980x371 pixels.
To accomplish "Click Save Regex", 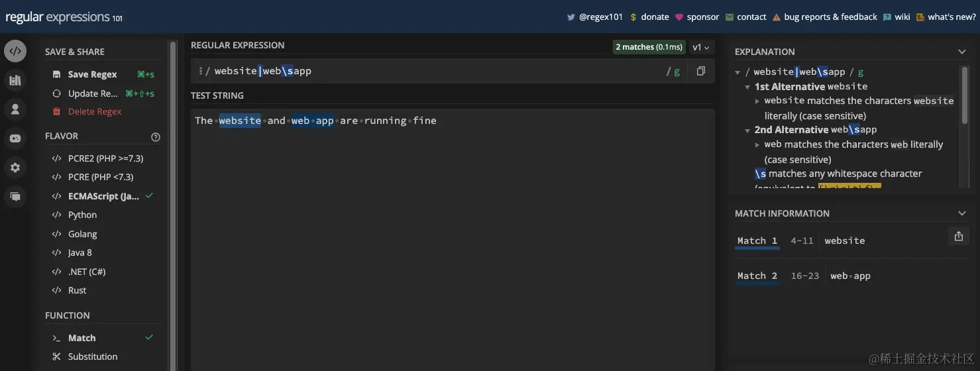I will 92,75.
